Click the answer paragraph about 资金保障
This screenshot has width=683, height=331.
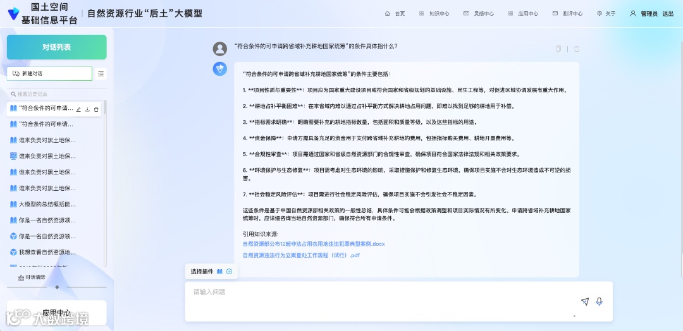coord(379,138)
